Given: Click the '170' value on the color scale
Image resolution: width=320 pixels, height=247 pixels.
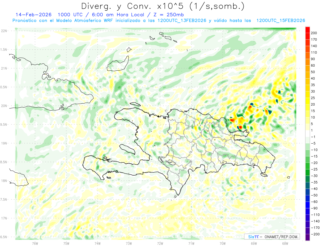Looking at the screenshot, I should point(314,39).
